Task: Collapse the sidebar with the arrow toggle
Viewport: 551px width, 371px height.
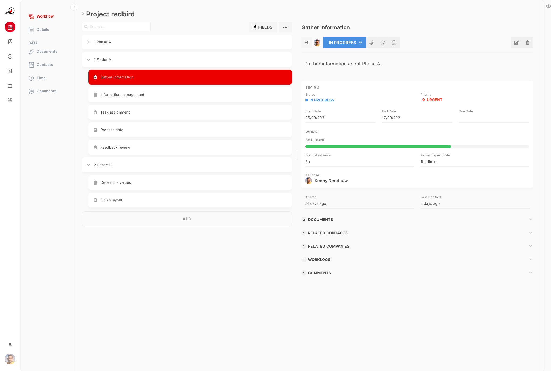Action: point(74,7)
